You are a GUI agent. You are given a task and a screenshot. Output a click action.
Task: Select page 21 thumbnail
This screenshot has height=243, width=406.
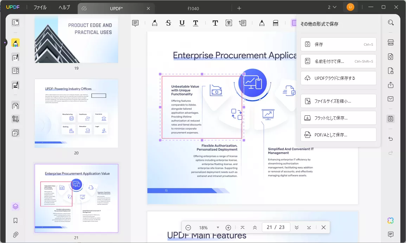click(x=76, y=198)
